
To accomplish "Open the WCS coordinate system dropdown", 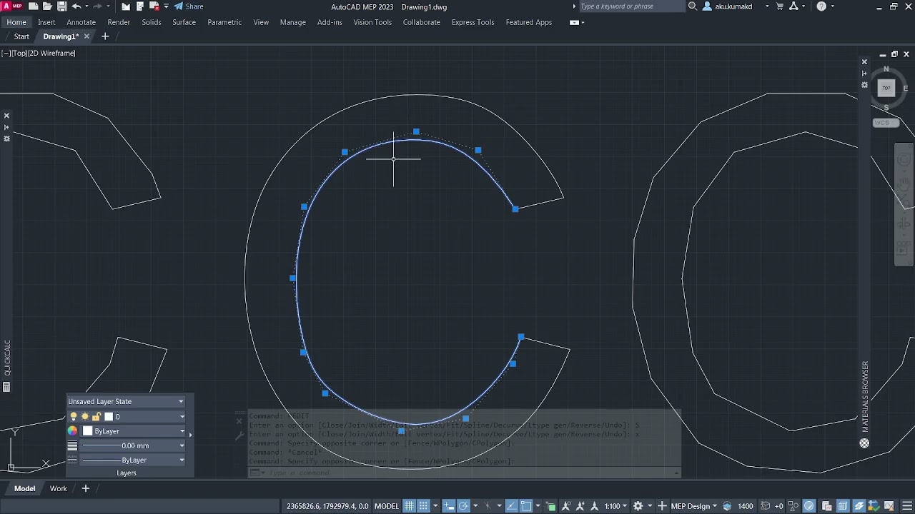I will click(885, 123).
